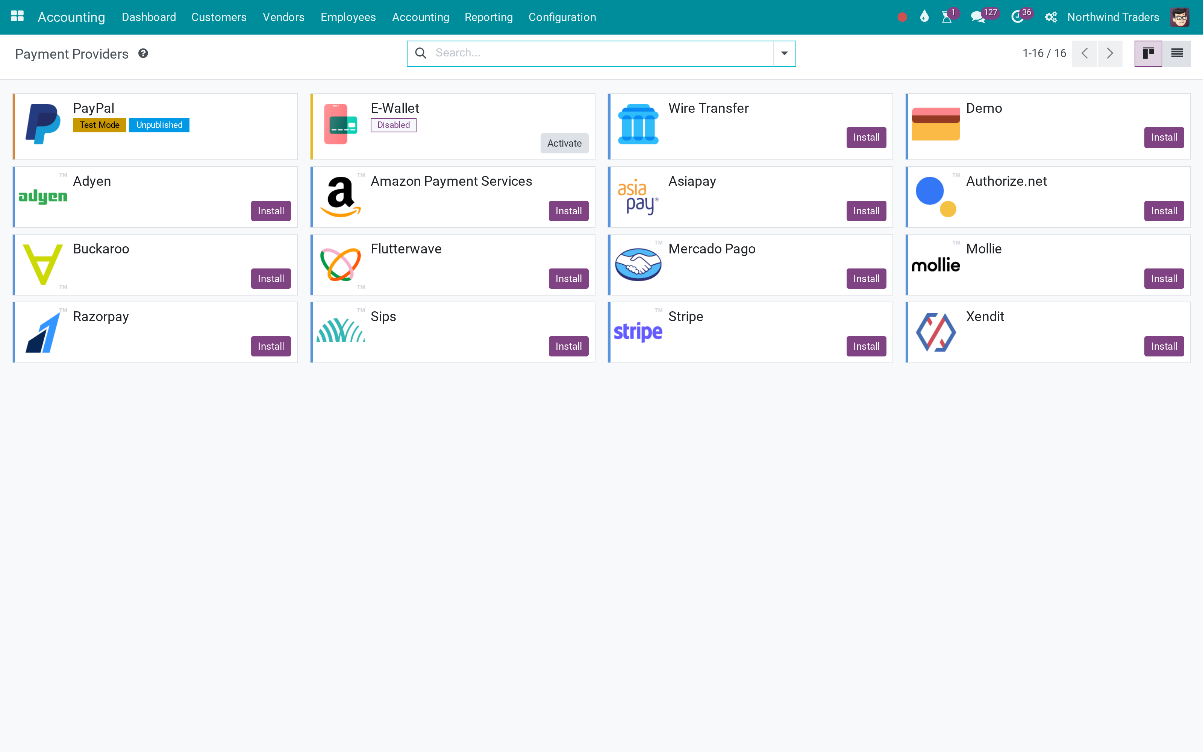The width and height of the screenshot is (1203, 752).
Task: Install the Stripe provider
Action: point(866,346)
